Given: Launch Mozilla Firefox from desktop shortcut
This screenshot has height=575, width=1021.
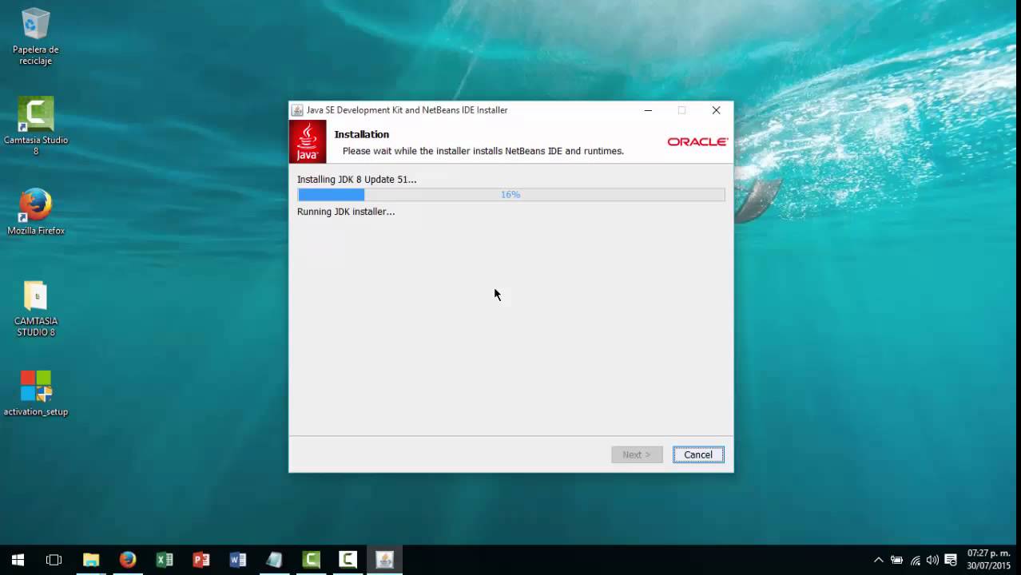Looking at the screenshot, I should pos(35,212).
